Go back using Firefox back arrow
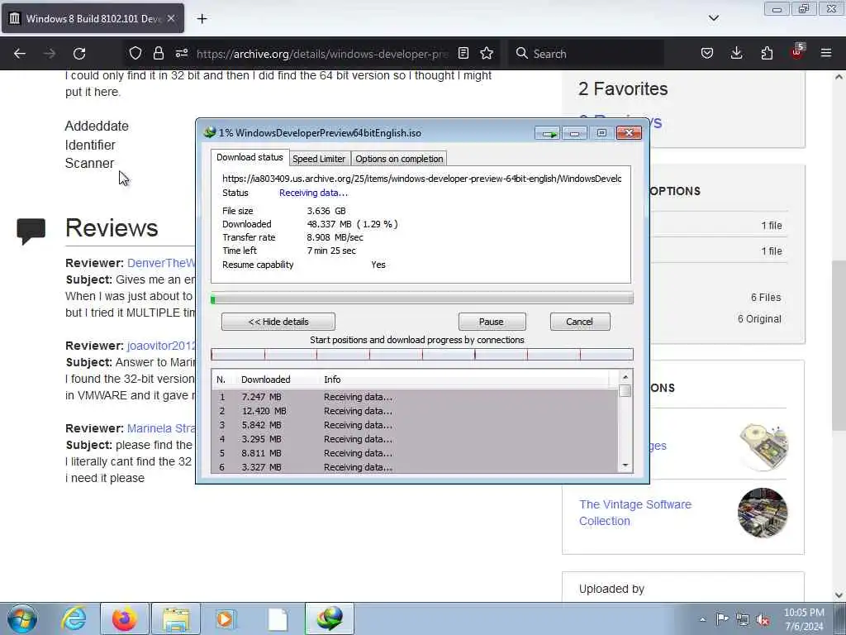Screen dimensions: 846x635 (20, 54)
